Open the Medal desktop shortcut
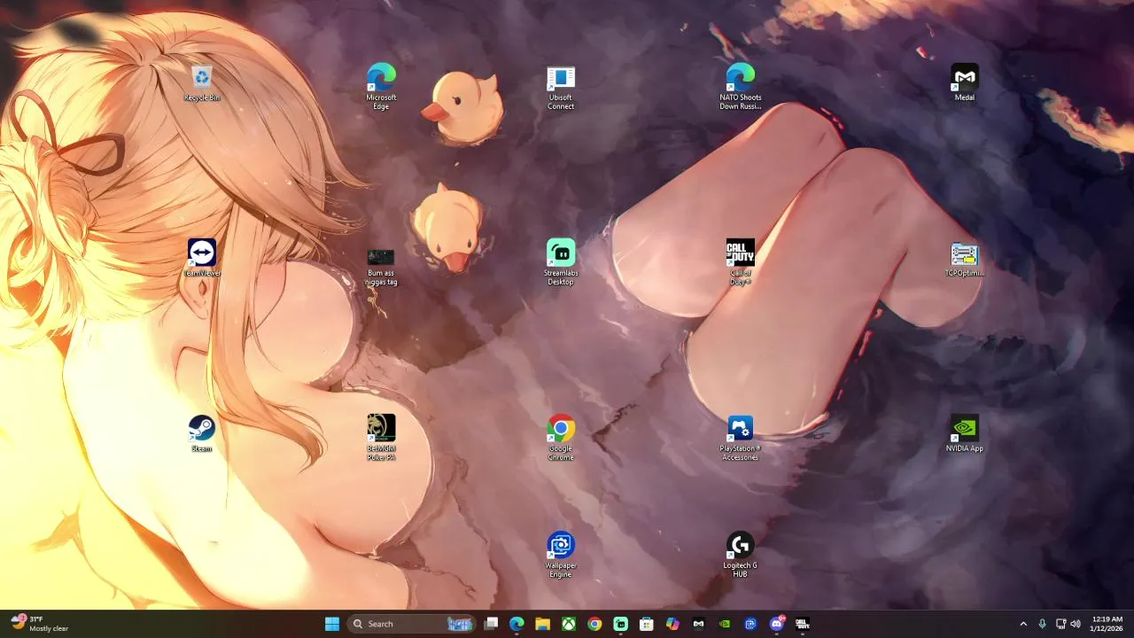The width and height of the screenshot is (1134, 638). point(965,82)
